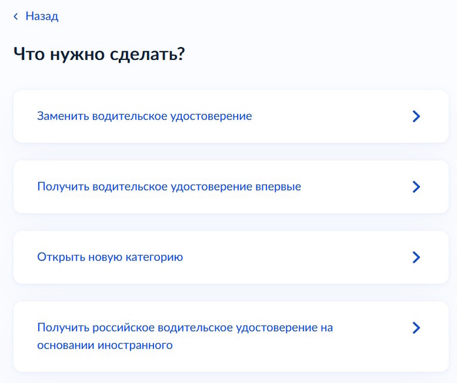457x383 pixels.
Task: Click the back arrow chevron beside Назад
Action: click(x=16, y=16)
